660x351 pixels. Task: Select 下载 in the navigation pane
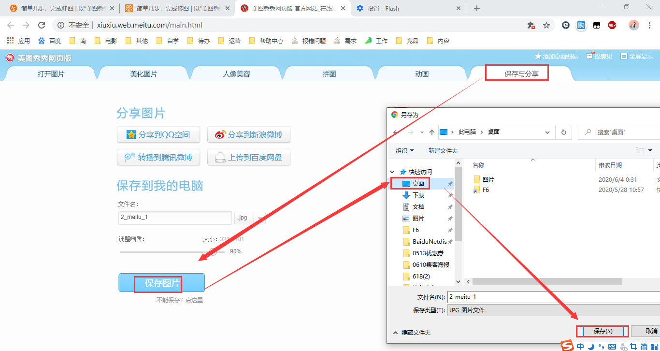(418, 195)
